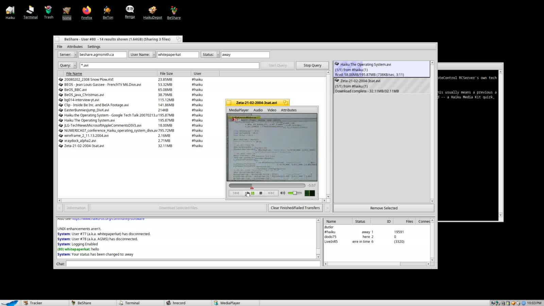Open the MediaPlayer Attributes menu
This screenshot has width=544, height=306.
tap(289, 110)
